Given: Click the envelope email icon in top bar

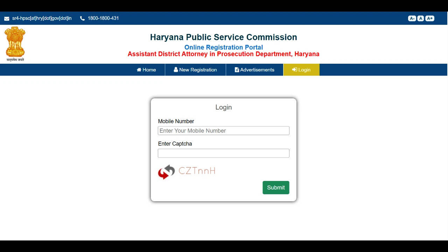Looking at the screenshot, I should (7, 19).
